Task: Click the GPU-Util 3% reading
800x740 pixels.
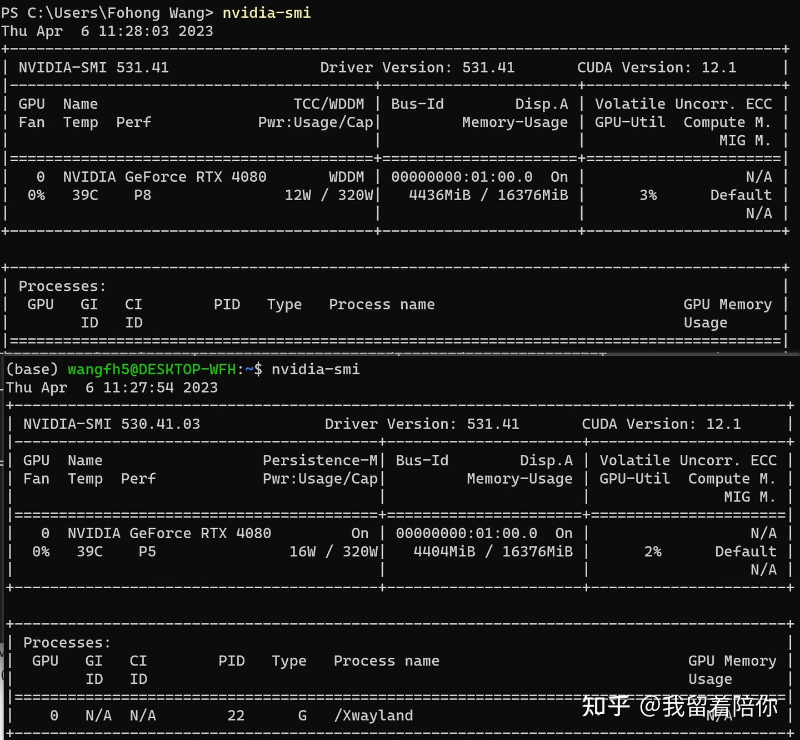Action: point(648,195)
